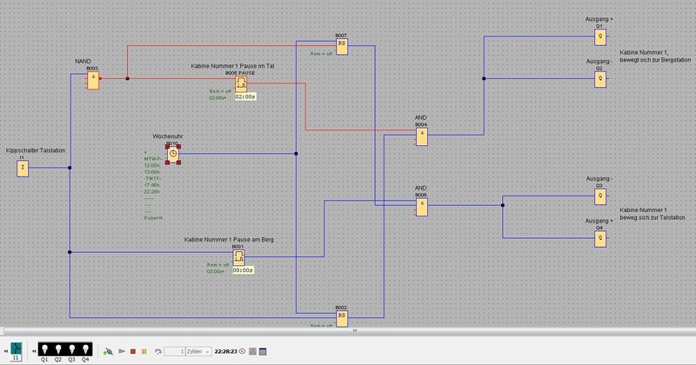This screenshot has width=696, height=365.
Task: Select the NAND block B003
Action: point(92,79)
